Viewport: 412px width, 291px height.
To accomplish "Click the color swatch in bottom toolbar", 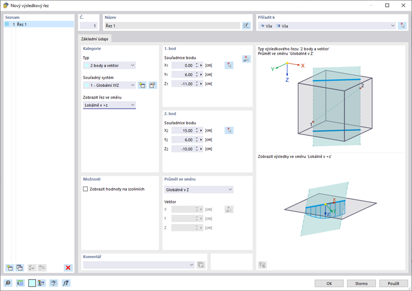I will point(32,283).
